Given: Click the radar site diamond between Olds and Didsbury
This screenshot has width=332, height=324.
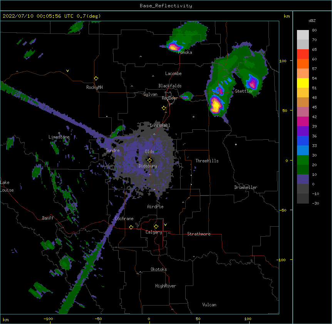Looking at the screenshot, I should coord(149,160).
